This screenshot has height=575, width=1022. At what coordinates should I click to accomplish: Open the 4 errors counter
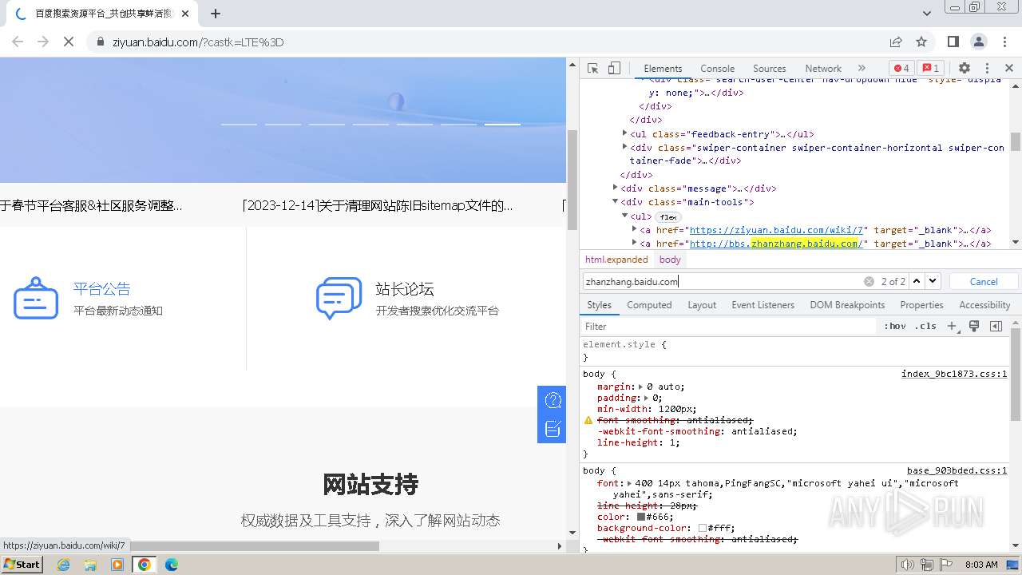901,69
